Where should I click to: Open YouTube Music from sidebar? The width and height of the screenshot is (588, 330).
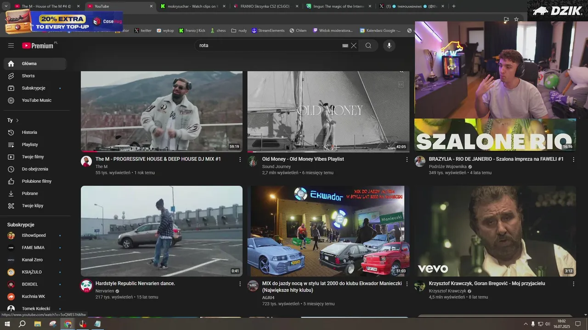click(35, 100)
